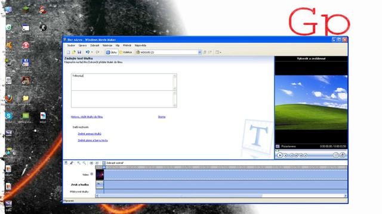The width and height of the screenshot is (382, 214).
Task: Play the preview in the monitor
Action: (x=280, y=155)
